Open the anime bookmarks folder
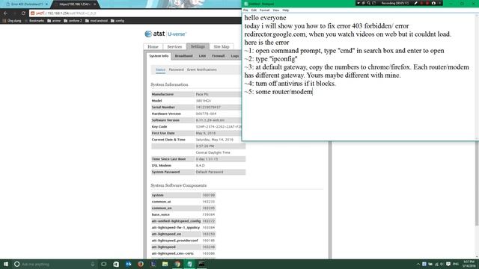Screen dimensions: 479x269 point(54,21)
